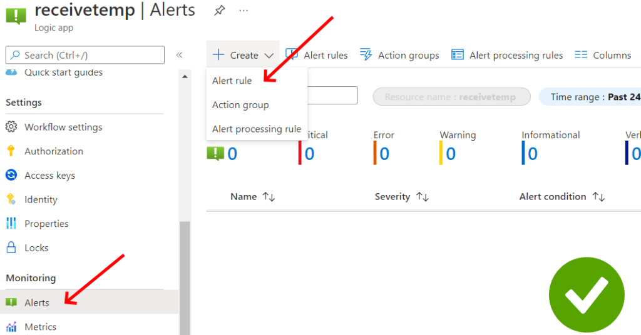Open Alert rules in toolbar
Screen dimensions: 641x335
pos(317,55)
